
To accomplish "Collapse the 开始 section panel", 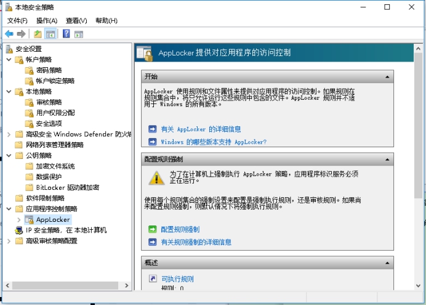I will tap(387, 77).
